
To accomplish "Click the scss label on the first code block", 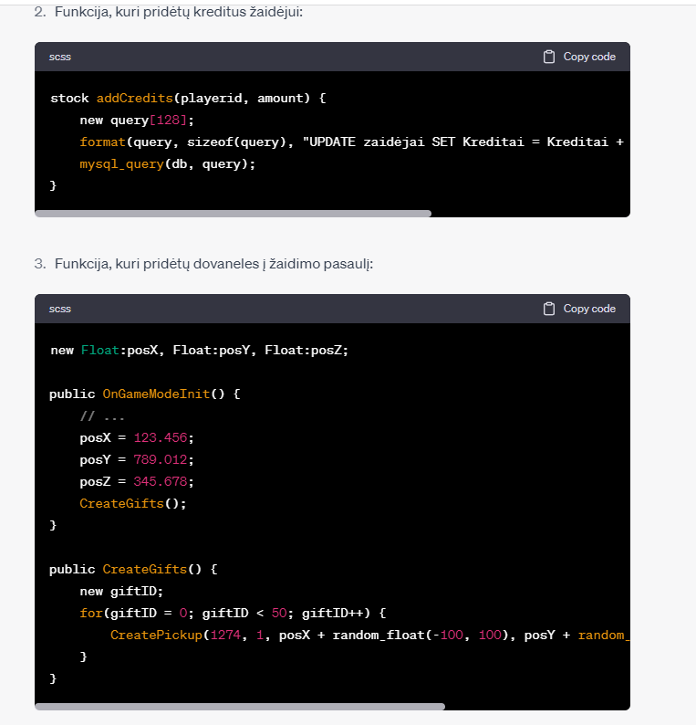I will [60, 57].
